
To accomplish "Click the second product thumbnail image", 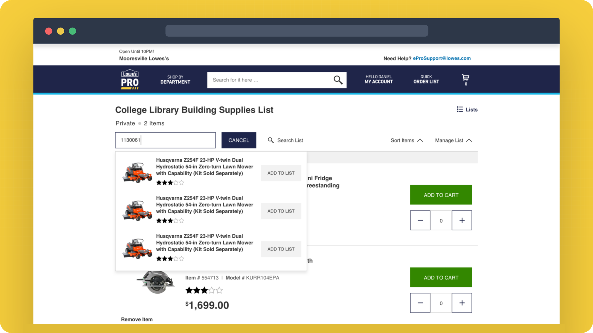I will (136, 209).
